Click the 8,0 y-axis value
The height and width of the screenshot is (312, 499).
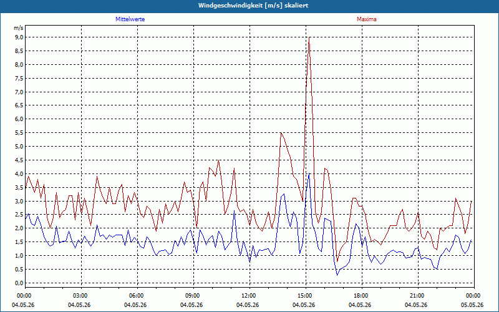pyautogui.click(x=19, y=65)
